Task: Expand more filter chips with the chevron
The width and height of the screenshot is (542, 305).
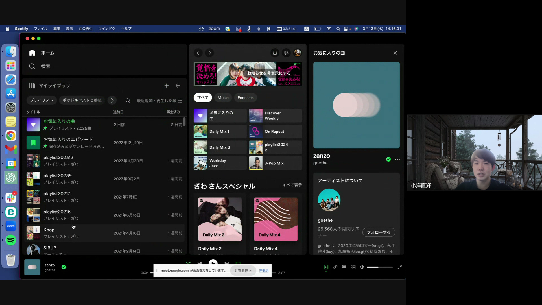Action: tap(112, 100)
